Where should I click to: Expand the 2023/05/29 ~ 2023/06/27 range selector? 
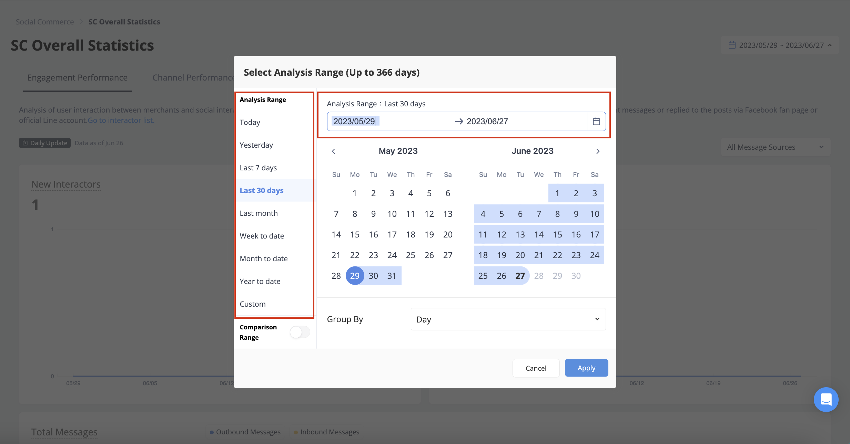780,45
